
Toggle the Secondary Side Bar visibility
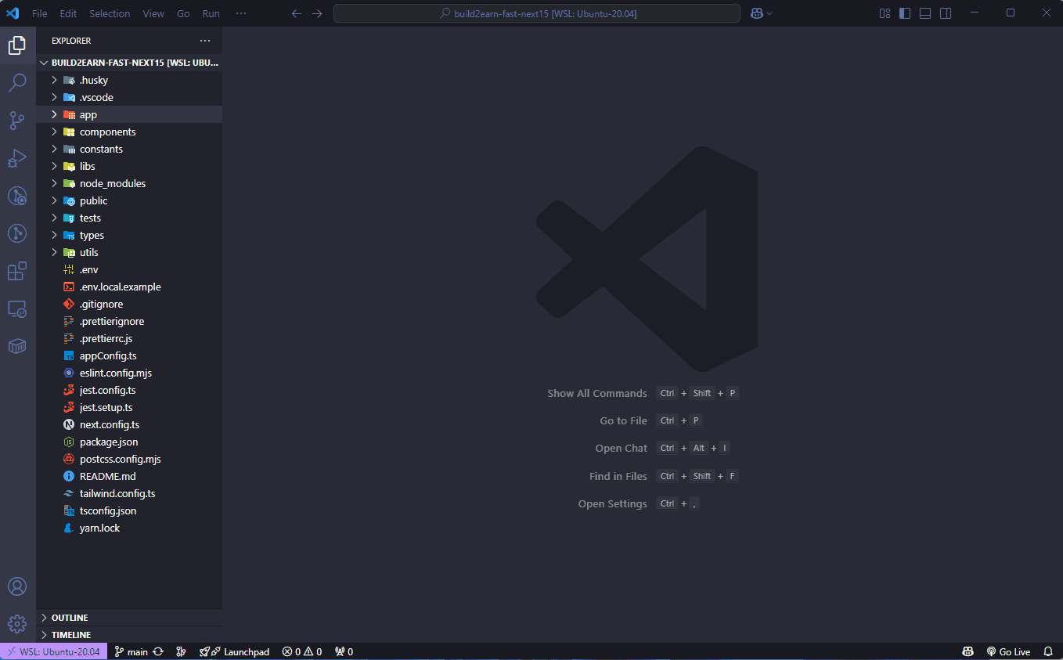(x=946, y=13)
